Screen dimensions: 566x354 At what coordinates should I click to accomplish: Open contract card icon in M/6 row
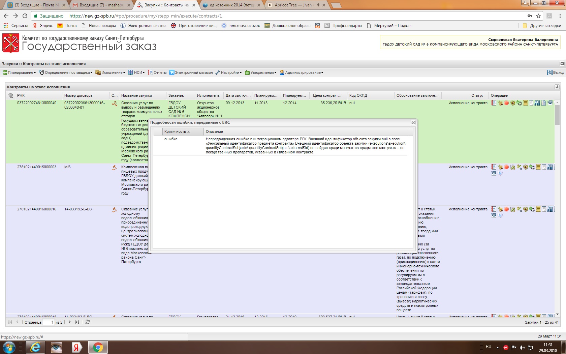point(494,167)
